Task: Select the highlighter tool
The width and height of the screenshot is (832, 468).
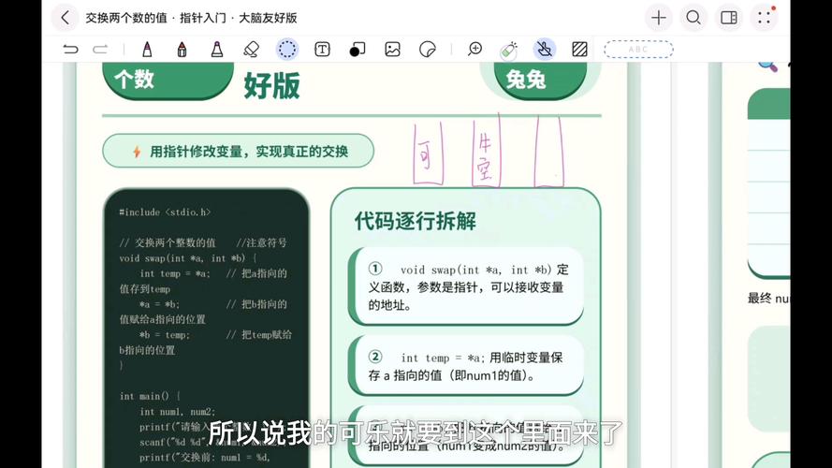Action: click(217, 50)
